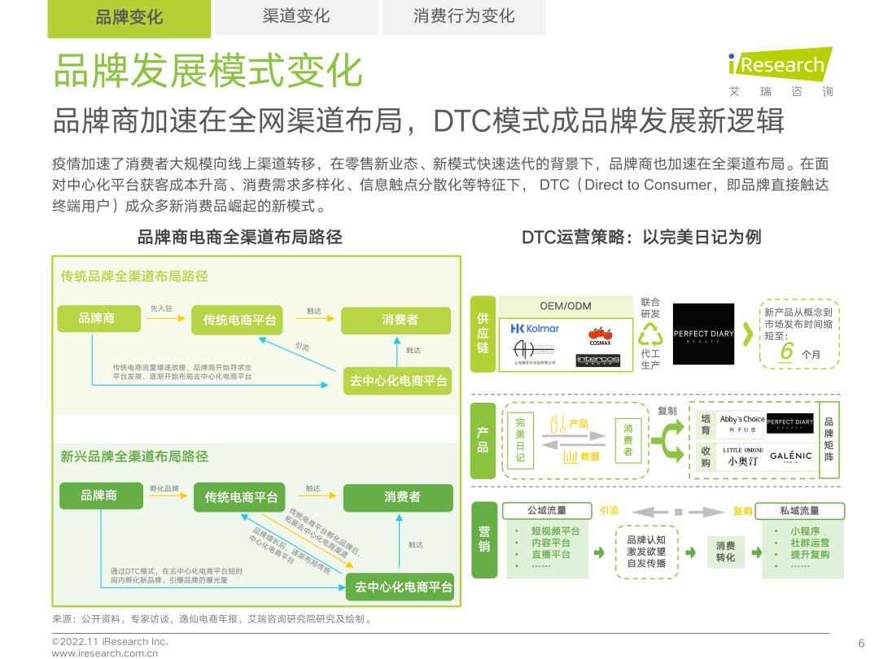Click the black Perfect Diary logo in supply chain row

(x=703, y=334)
